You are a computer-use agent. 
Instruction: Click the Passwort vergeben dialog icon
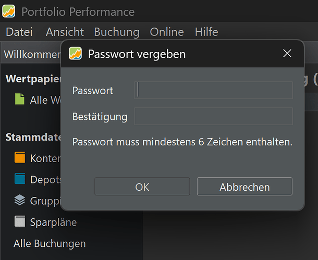coord(76,53)
